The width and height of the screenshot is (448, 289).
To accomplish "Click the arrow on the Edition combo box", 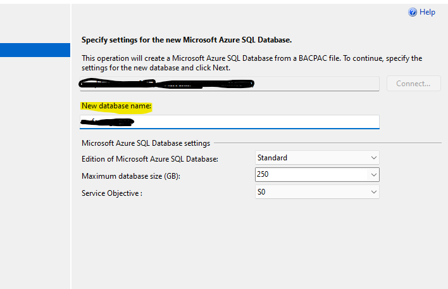I will [x=373, y=158].
